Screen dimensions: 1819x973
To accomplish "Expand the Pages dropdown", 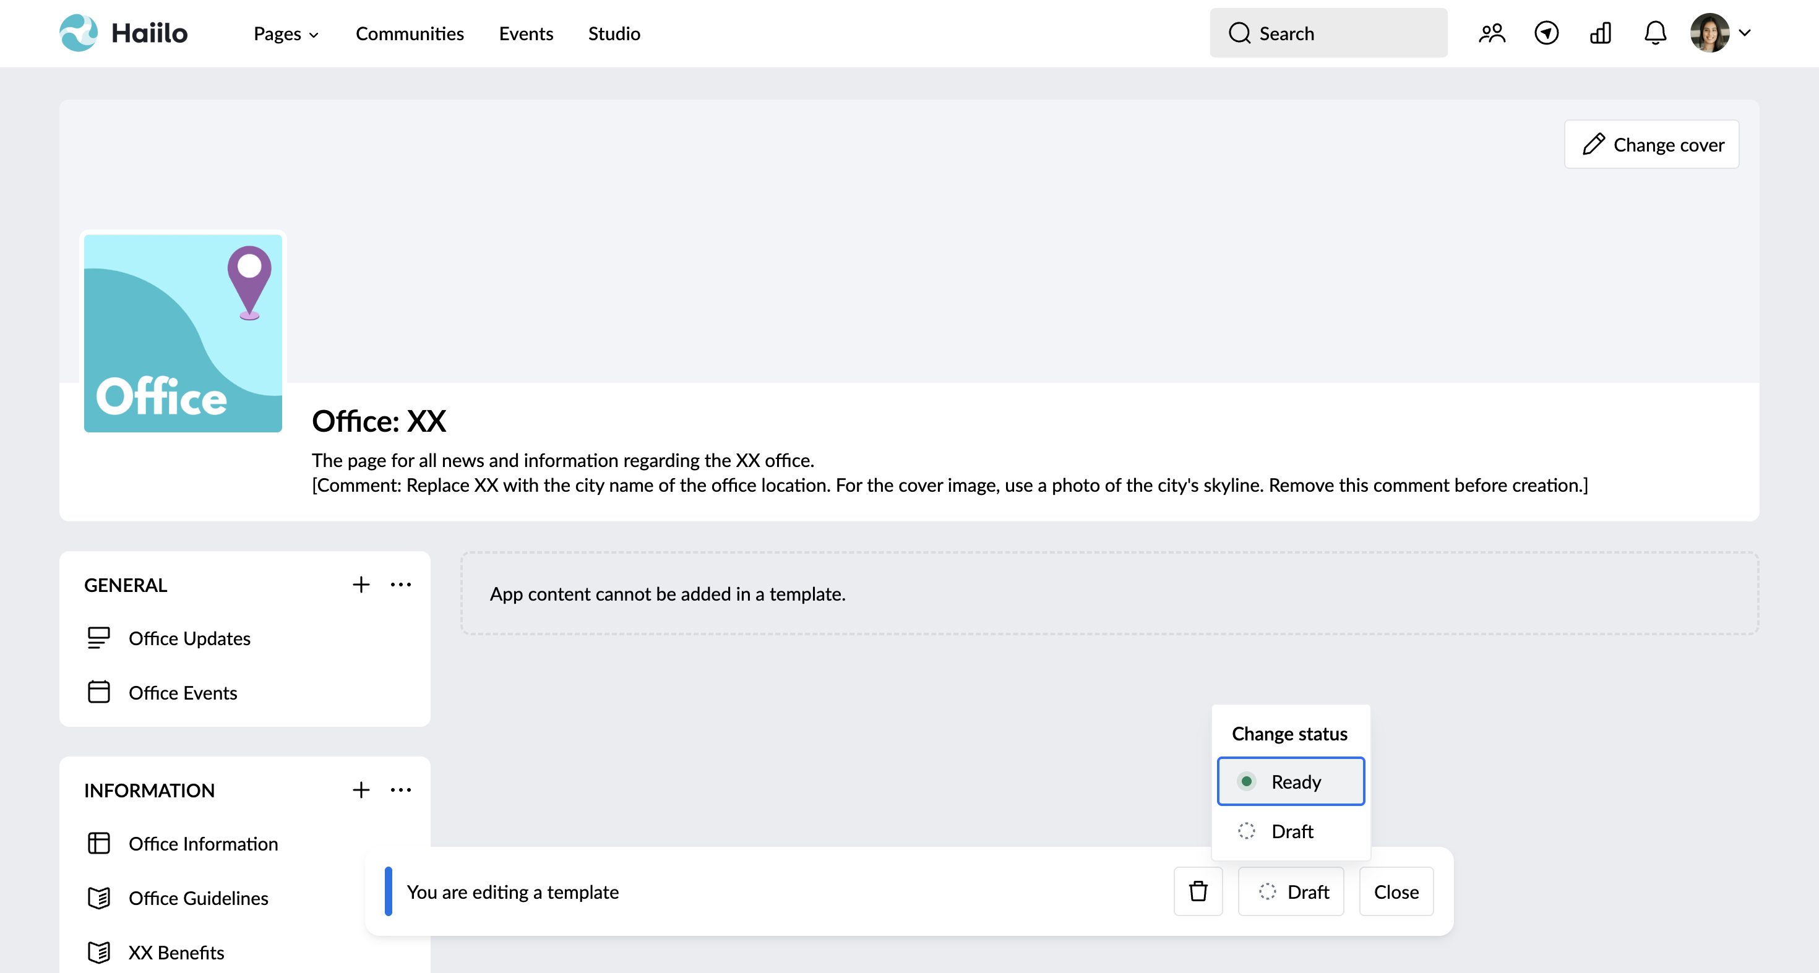I will tap(285, 33).
